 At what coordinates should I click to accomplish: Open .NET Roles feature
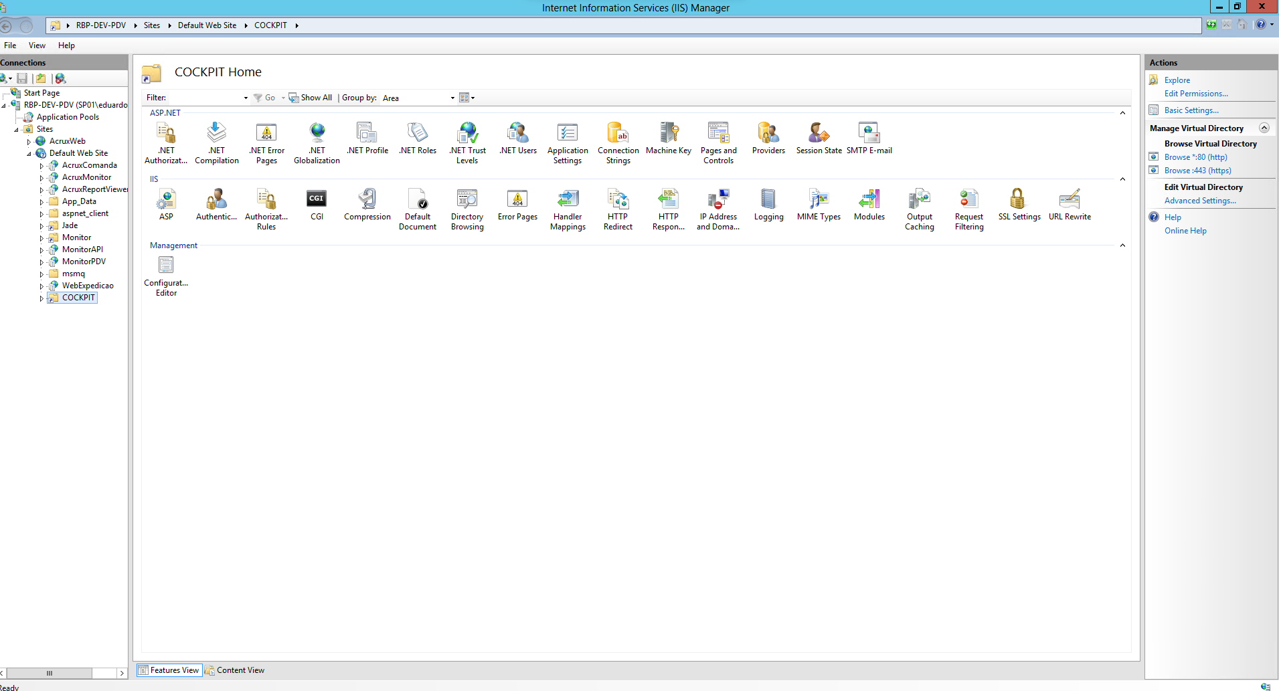click(x=418, y=138)
